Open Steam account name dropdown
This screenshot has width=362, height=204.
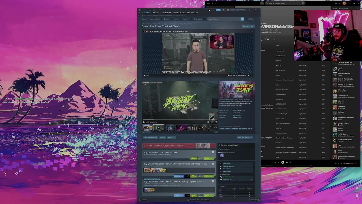coord(238,10)
